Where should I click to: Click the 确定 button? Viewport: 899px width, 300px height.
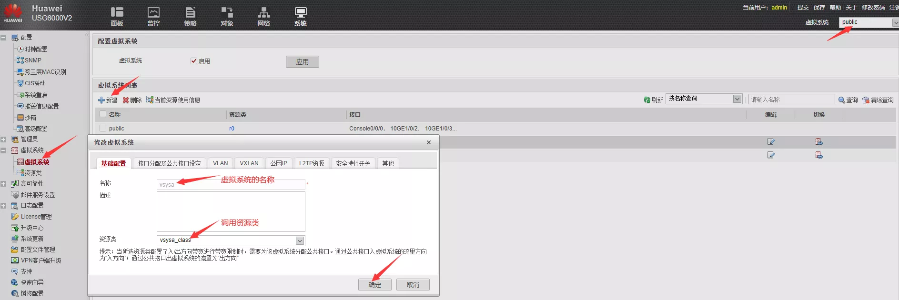click(375, 285)
